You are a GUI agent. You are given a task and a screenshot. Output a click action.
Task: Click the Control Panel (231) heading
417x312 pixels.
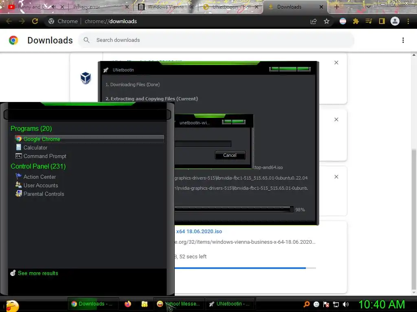click(x=38, y=166)
